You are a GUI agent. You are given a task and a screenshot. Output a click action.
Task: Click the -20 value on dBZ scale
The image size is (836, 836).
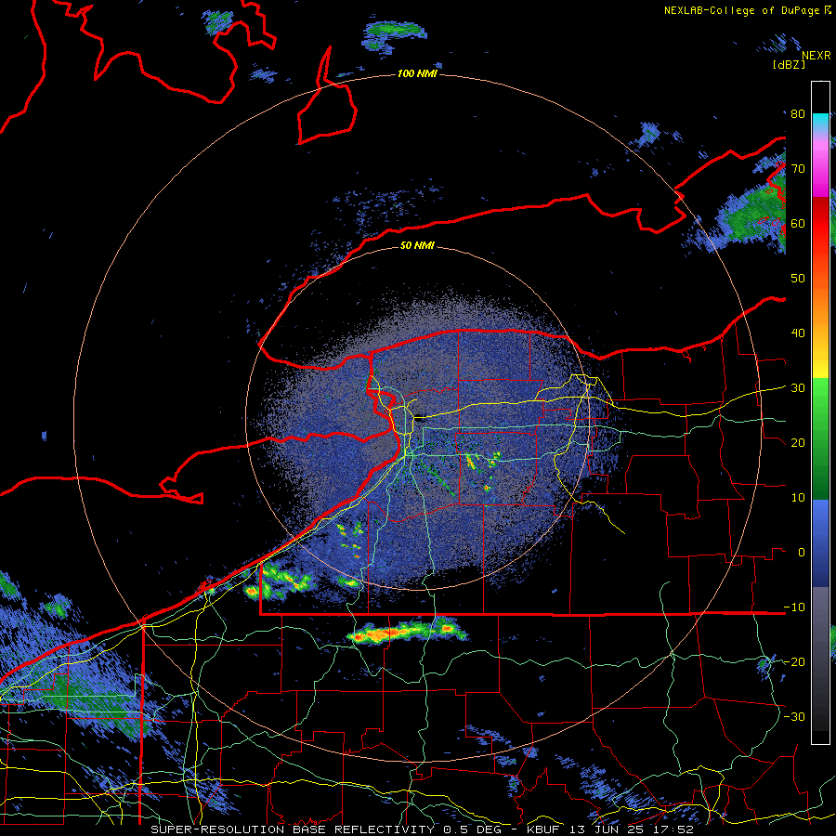click(x=794, y=662)
